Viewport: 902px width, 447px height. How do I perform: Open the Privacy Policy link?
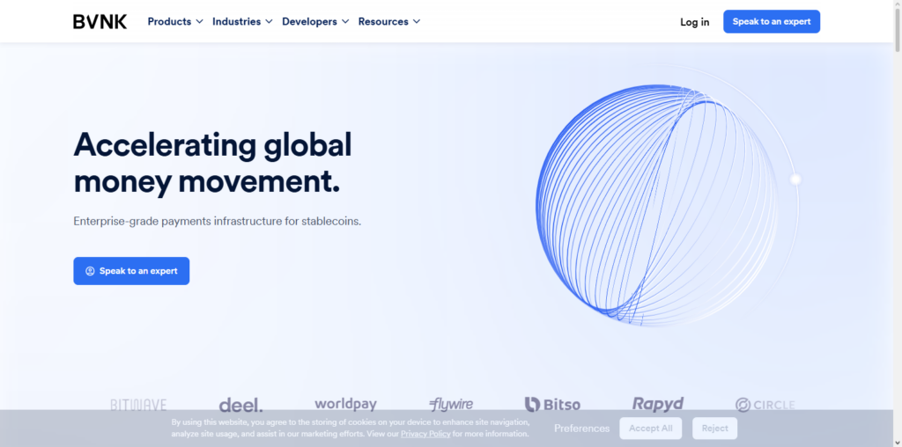[425, 434]
